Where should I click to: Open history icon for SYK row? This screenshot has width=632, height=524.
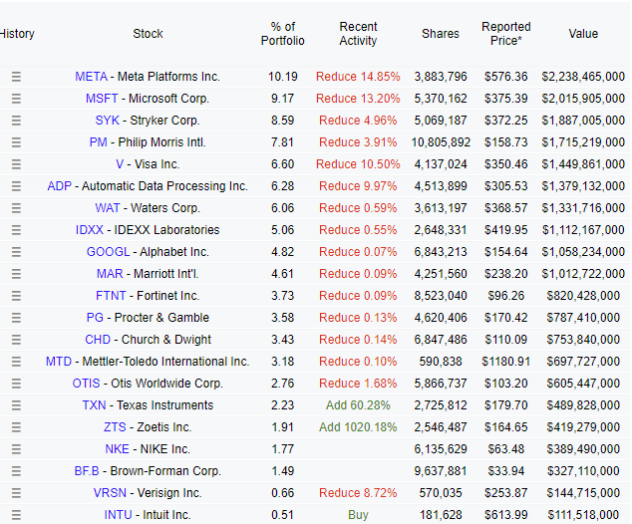(16, 121)
